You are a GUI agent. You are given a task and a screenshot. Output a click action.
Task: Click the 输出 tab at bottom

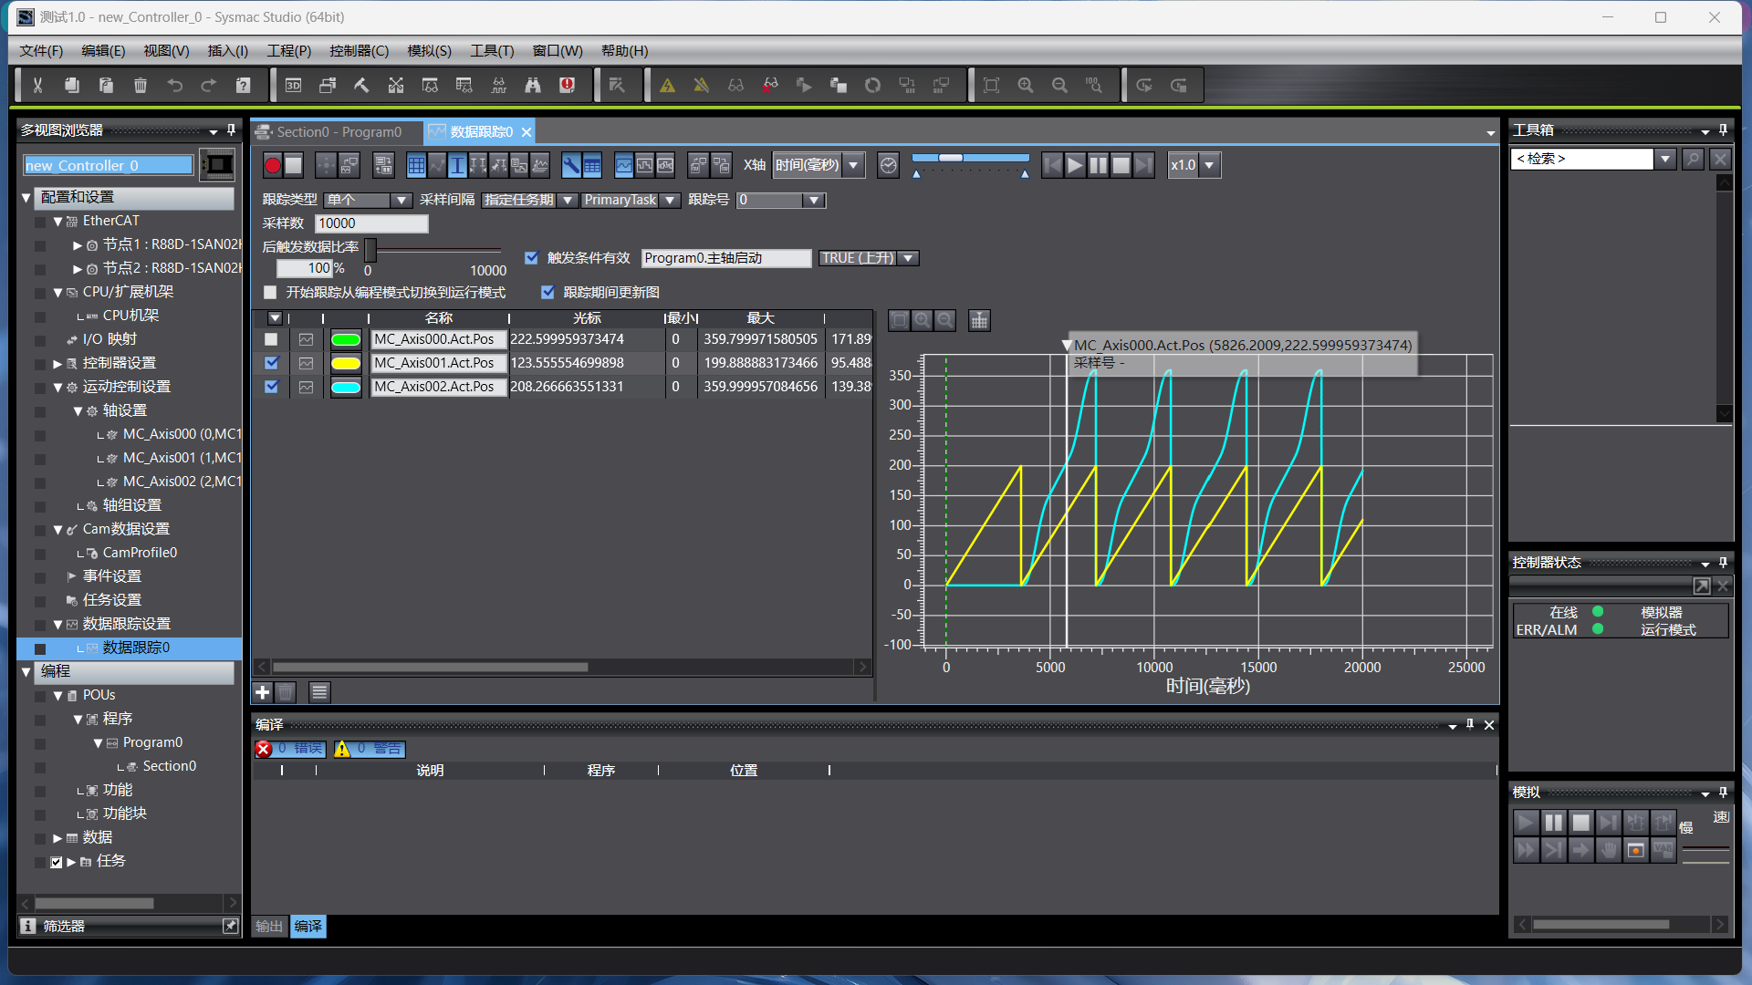269,927
